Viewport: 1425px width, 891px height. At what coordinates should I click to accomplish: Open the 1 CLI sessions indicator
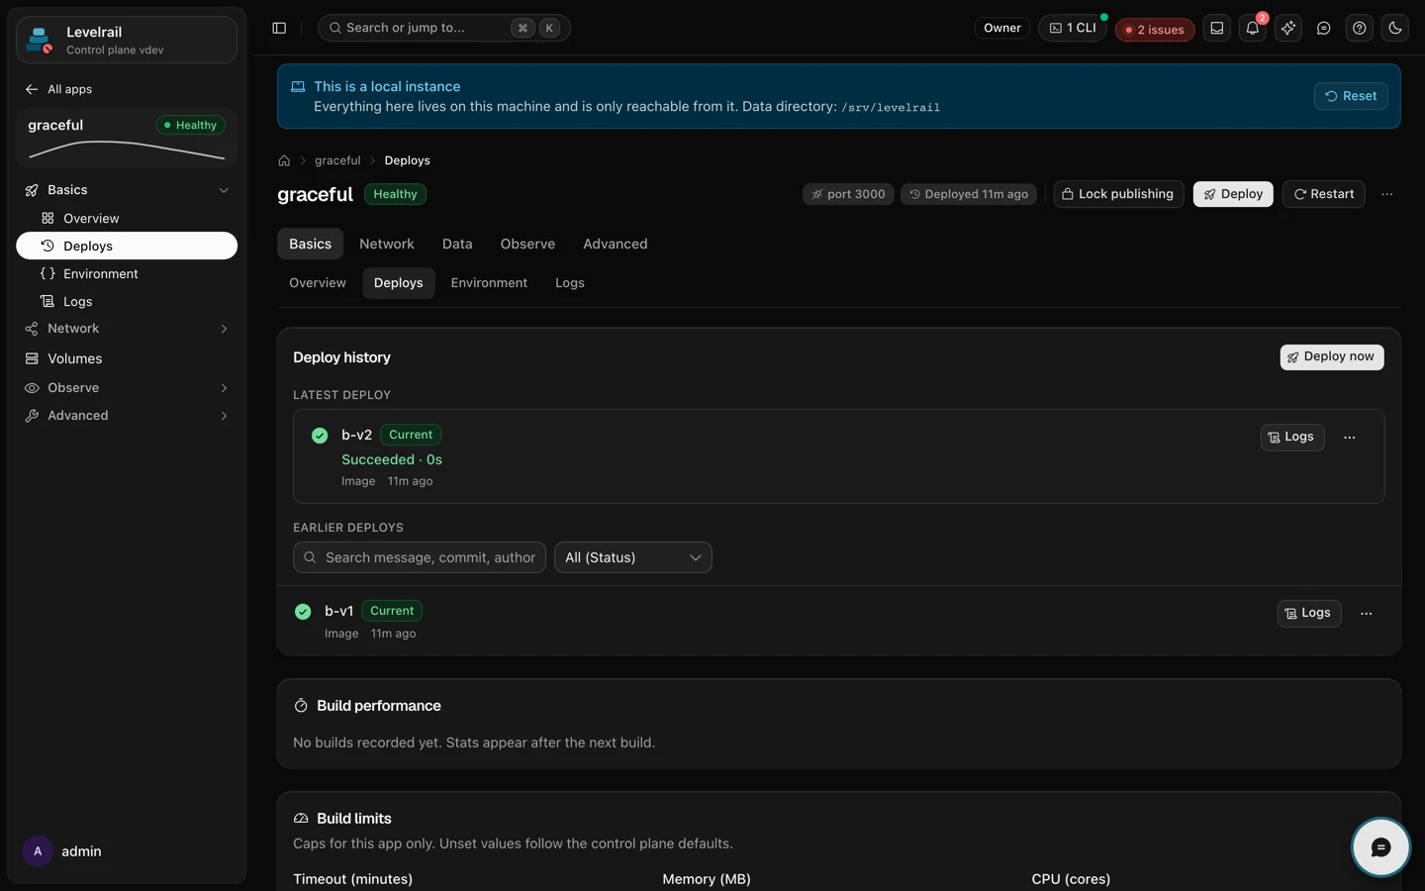coord(1073,29)
